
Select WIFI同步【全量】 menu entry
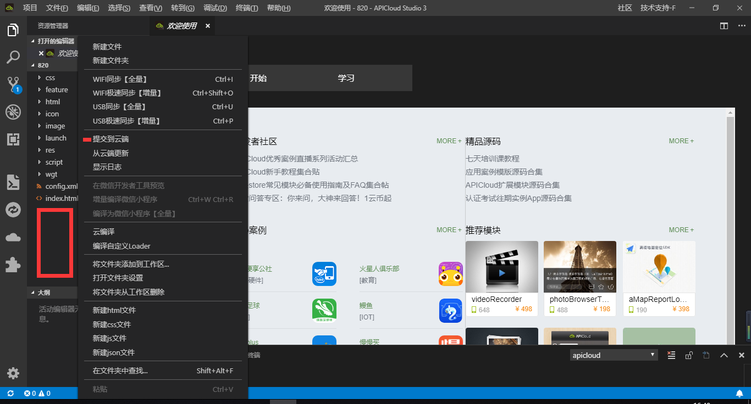pyautogui.click(x=163, y=79)
